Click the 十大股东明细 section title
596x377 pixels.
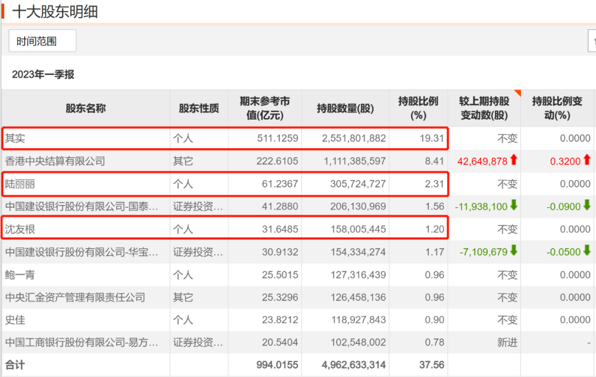coord(55,12)
